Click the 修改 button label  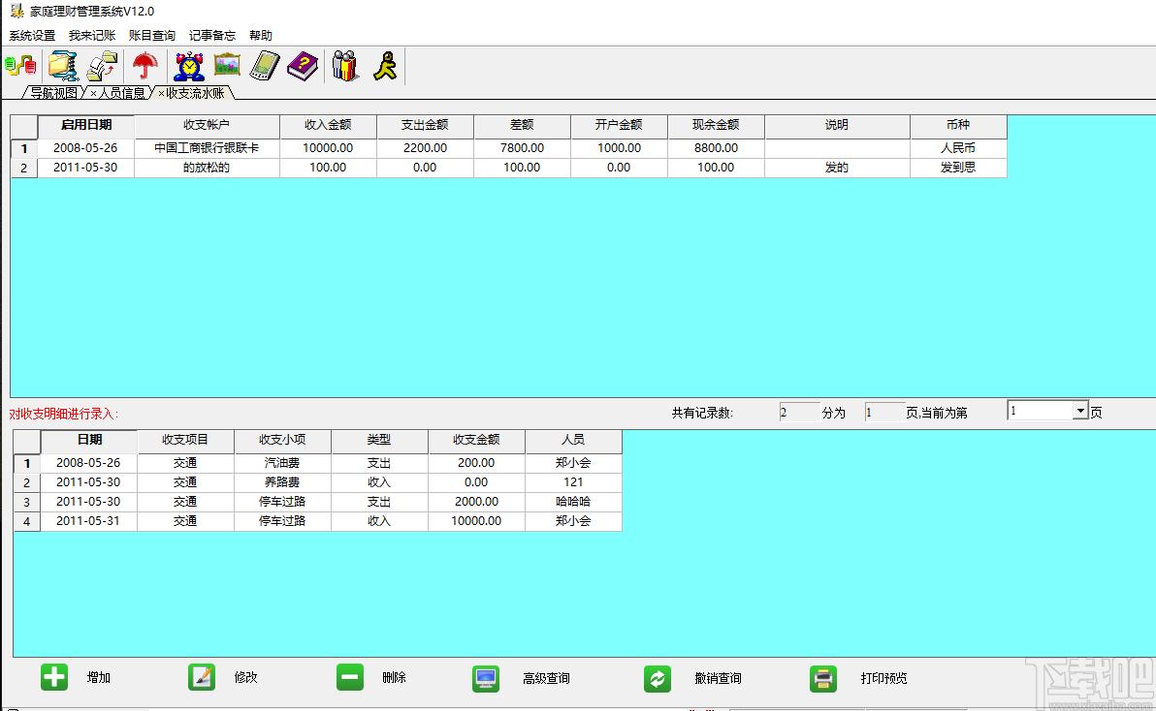tap(246, 677)
